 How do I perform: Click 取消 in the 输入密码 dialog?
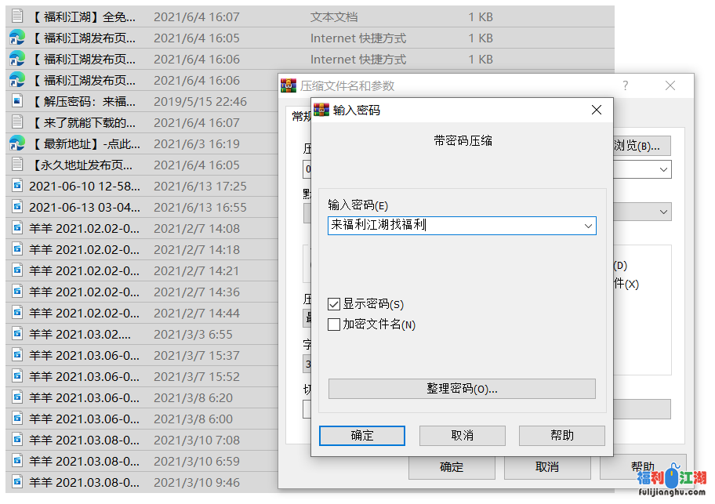point(462,436)
